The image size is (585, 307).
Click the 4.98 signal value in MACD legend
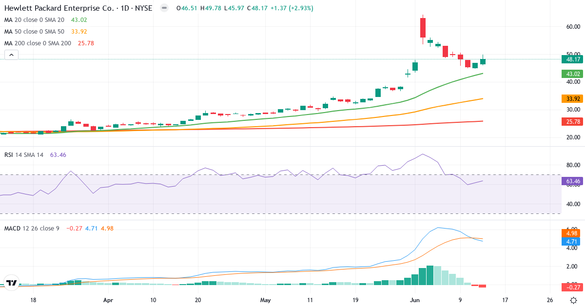pos(107,228)
